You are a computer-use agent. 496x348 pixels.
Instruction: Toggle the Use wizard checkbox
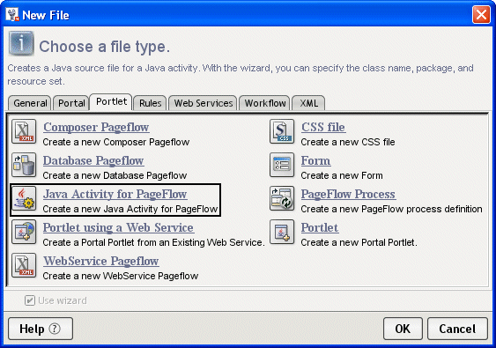(29, 300)
